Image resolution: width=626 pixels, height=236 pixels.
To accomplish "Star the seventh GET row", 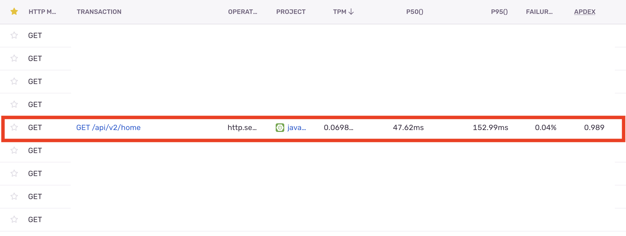I will pyautogui.click(x=14, y=173).
